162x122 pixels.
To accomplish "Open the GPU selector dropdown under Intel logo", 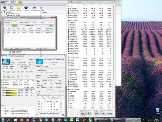I will pyautogui.click(x=40, y=66).
